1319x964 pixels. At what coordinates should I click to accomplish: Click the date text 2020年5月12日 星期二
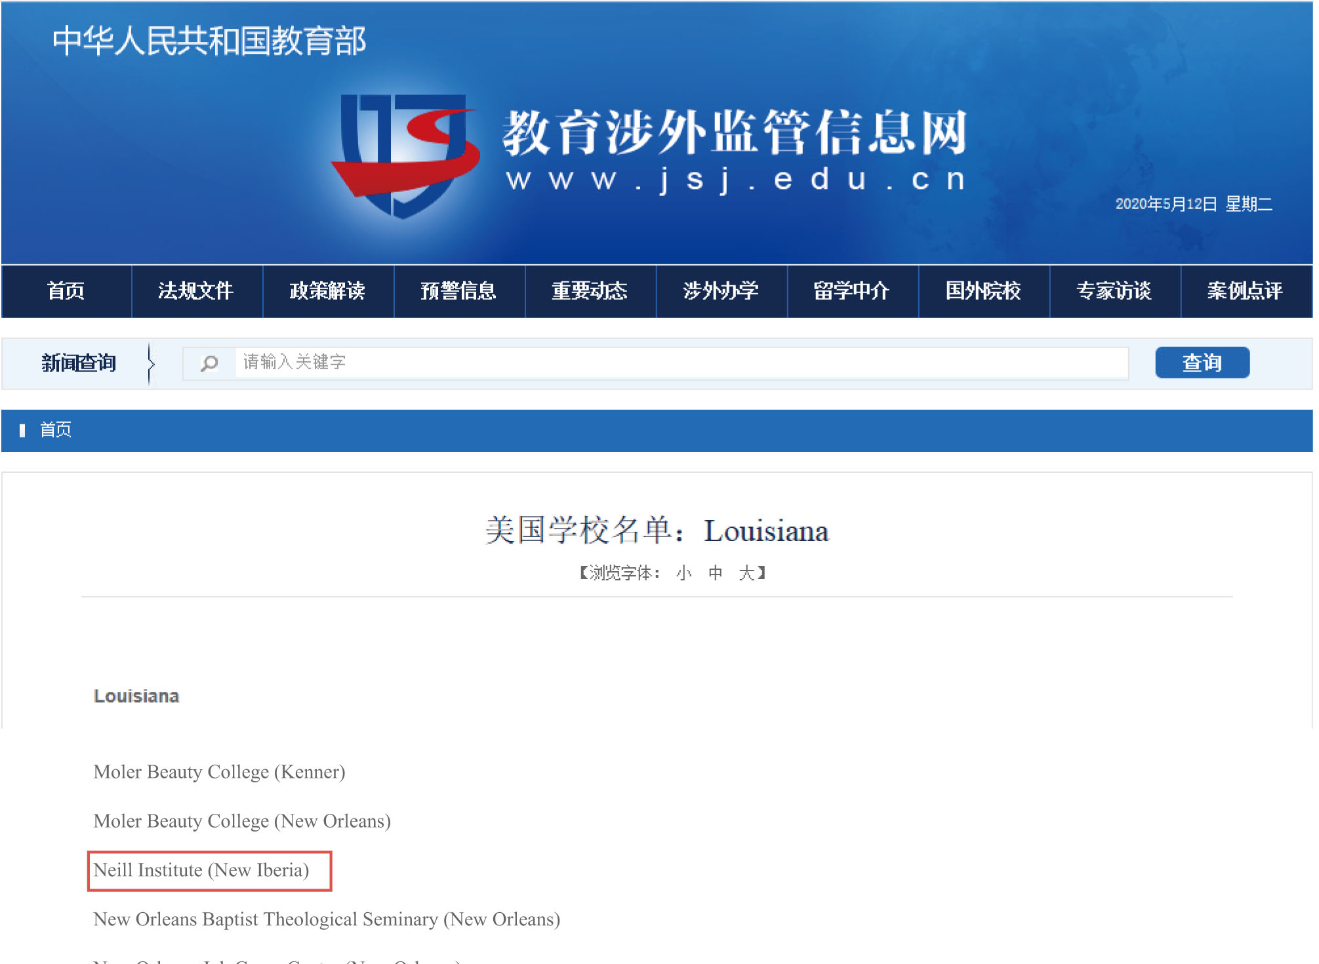tap(1194, 204)
